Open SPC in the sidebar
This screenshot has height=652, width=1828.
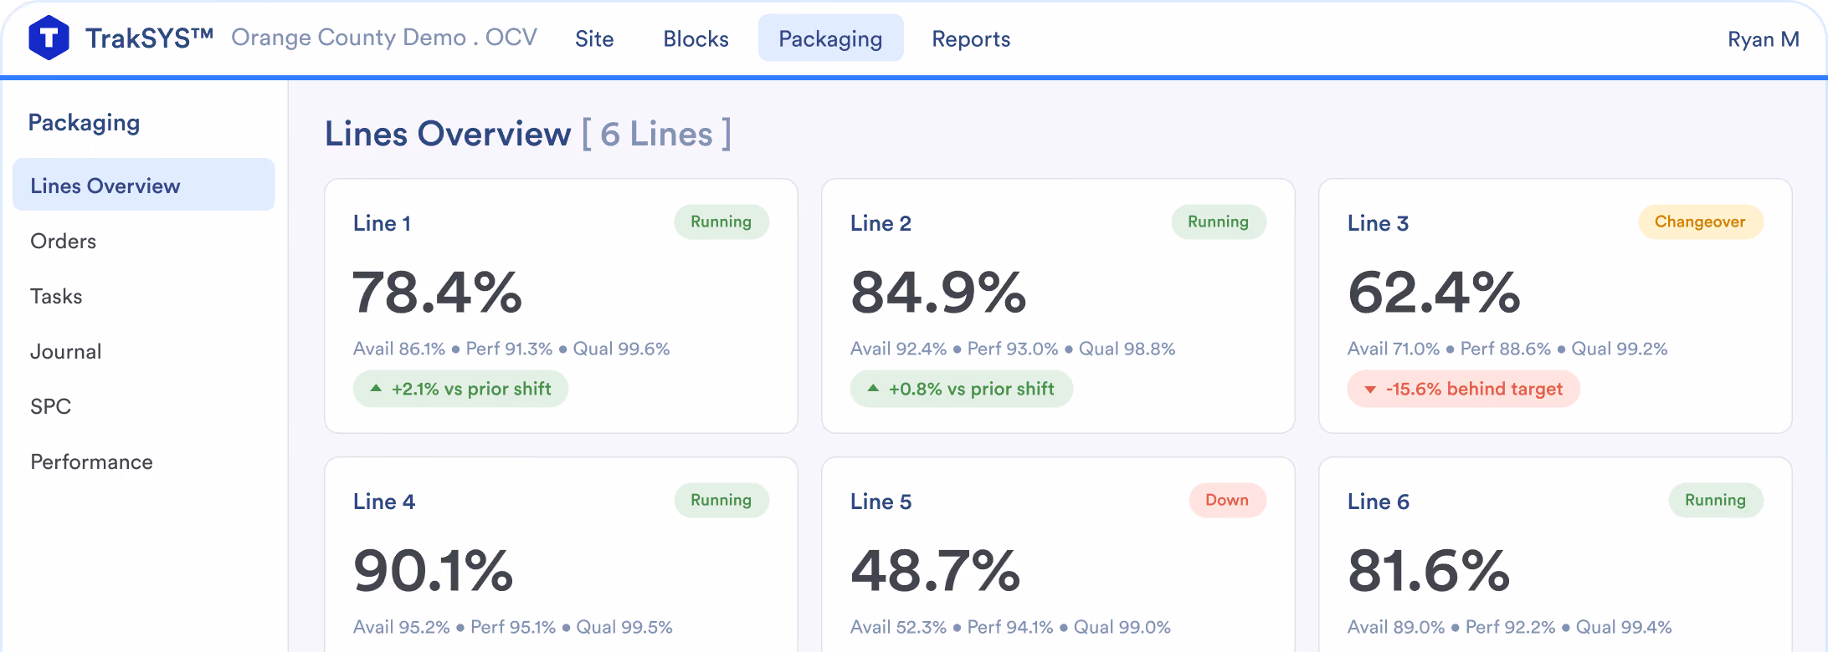coord(50,406)
